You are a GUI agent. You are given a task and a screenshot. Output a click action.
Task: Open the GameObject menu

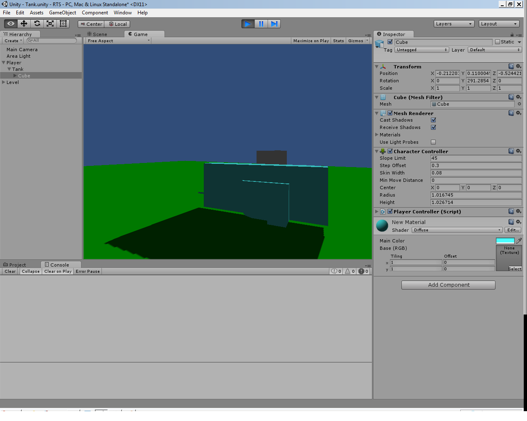click(x=63, y=13)
